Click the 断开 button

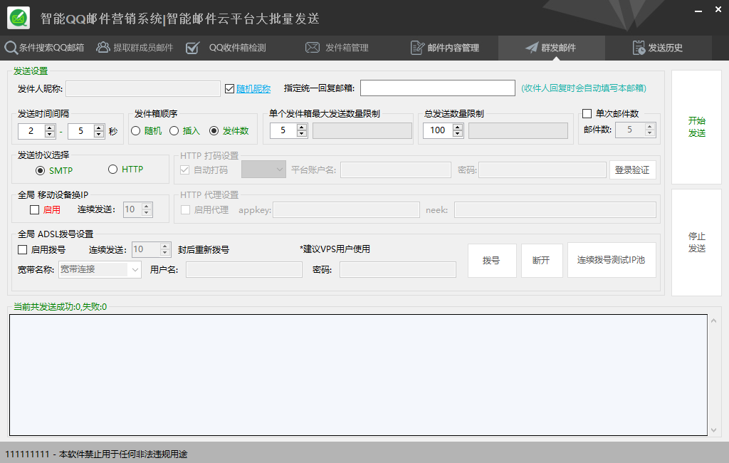[542, 261]
